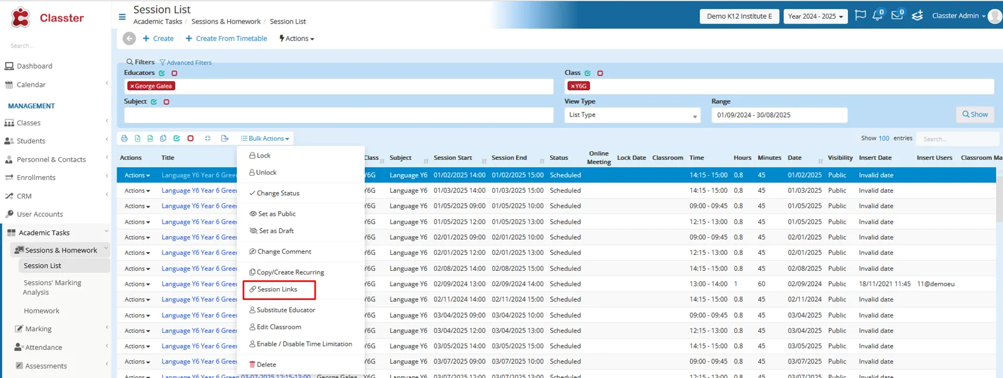
Task: Export the table with second file icon
Action: [151, 138]
